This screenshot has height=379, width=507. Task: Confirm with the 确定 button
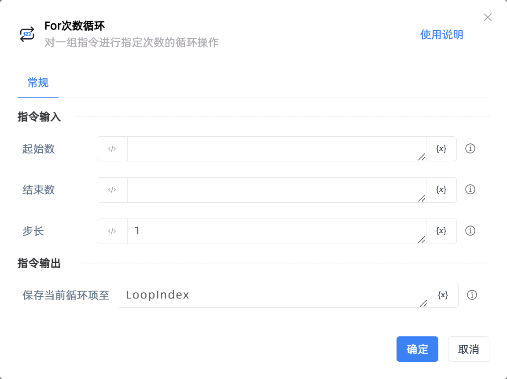click(x=417, y=349)
